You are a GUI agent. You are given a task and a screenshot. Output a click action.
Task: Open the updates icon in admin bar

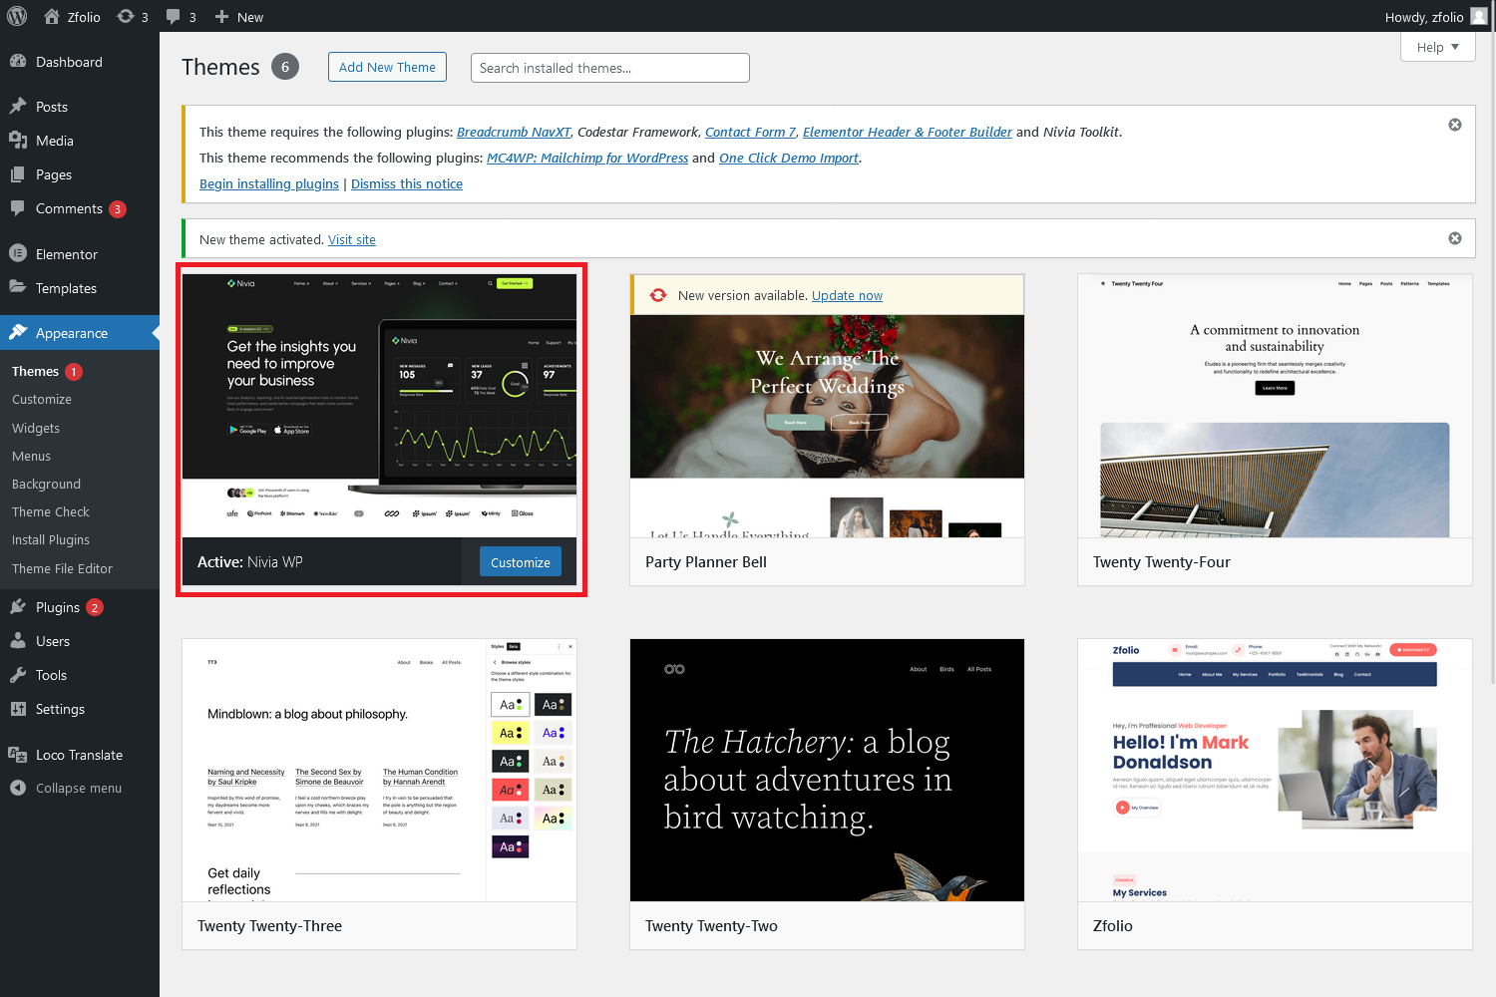pyautogui.click(x=127, y=17)
